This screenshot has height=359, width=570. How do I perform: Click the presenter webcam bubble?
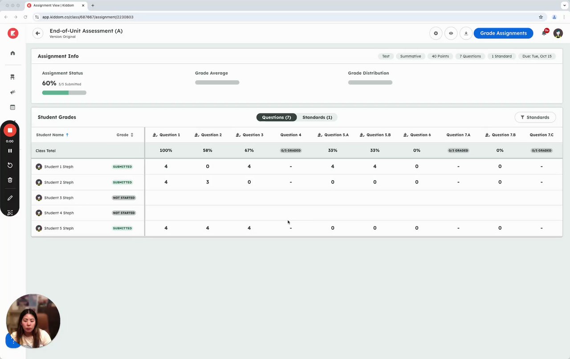(x=33, y=321)
